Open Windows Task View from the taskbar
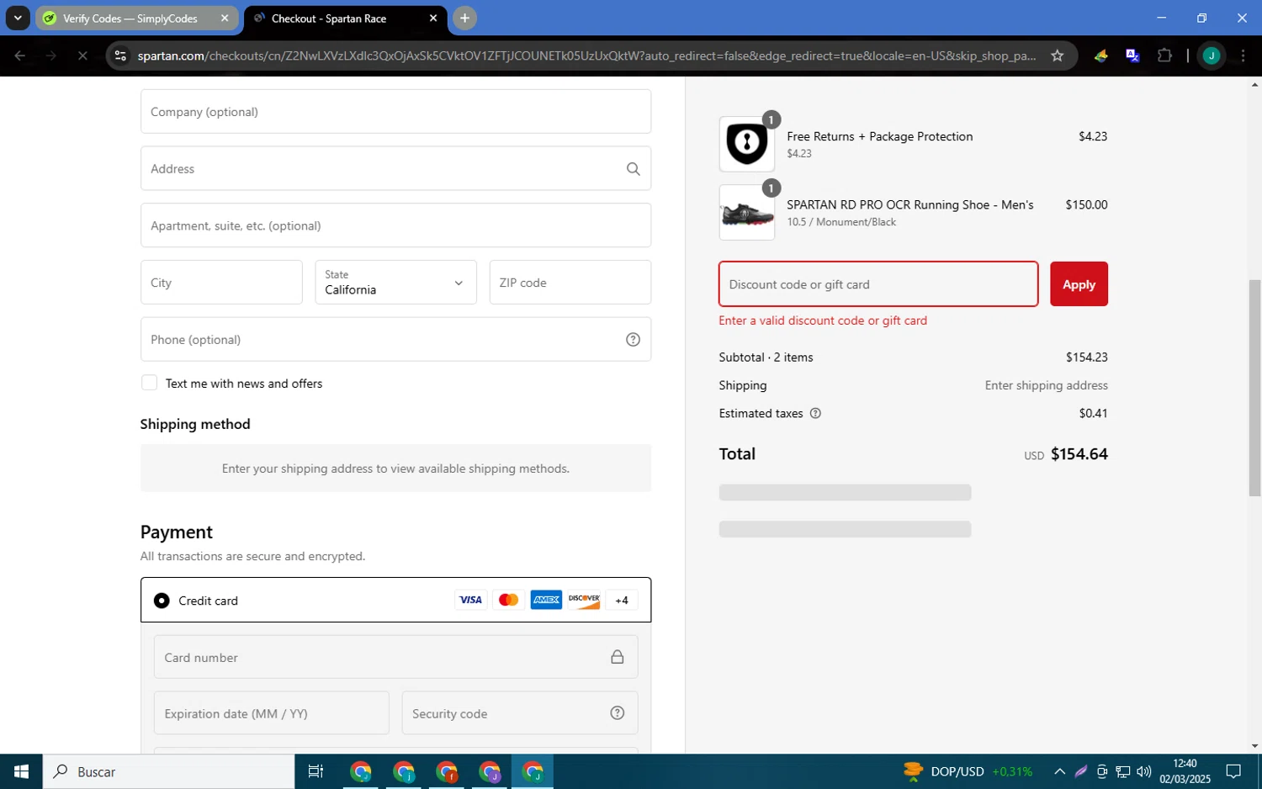Viewport: 1262px width, 789px height. pos(315,771)
